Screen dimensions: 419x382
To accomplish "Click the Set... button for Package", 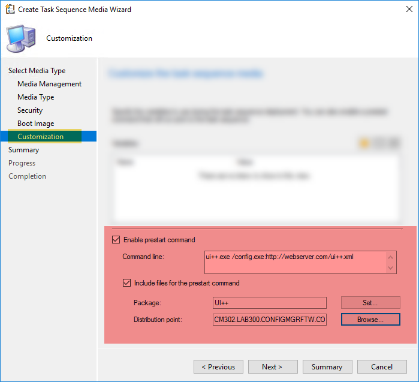I will [x=370, y=303].
